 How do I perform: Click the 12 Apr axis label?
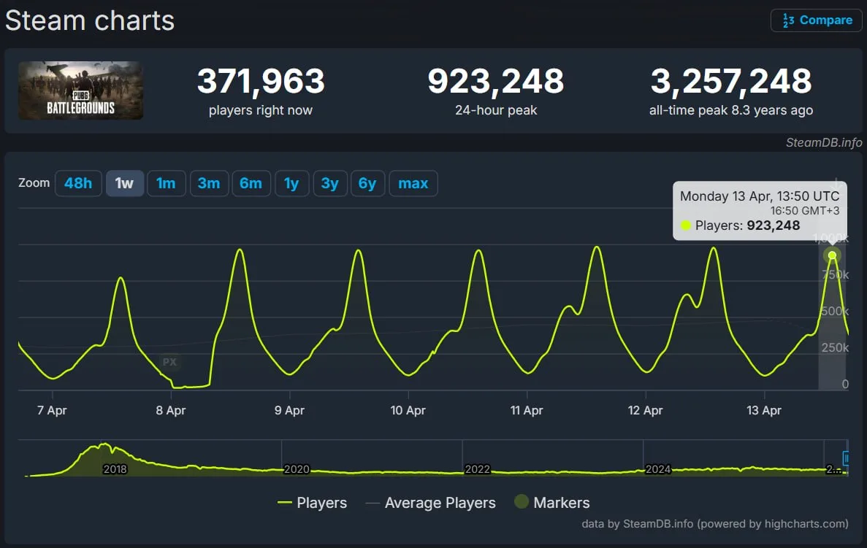645,410
